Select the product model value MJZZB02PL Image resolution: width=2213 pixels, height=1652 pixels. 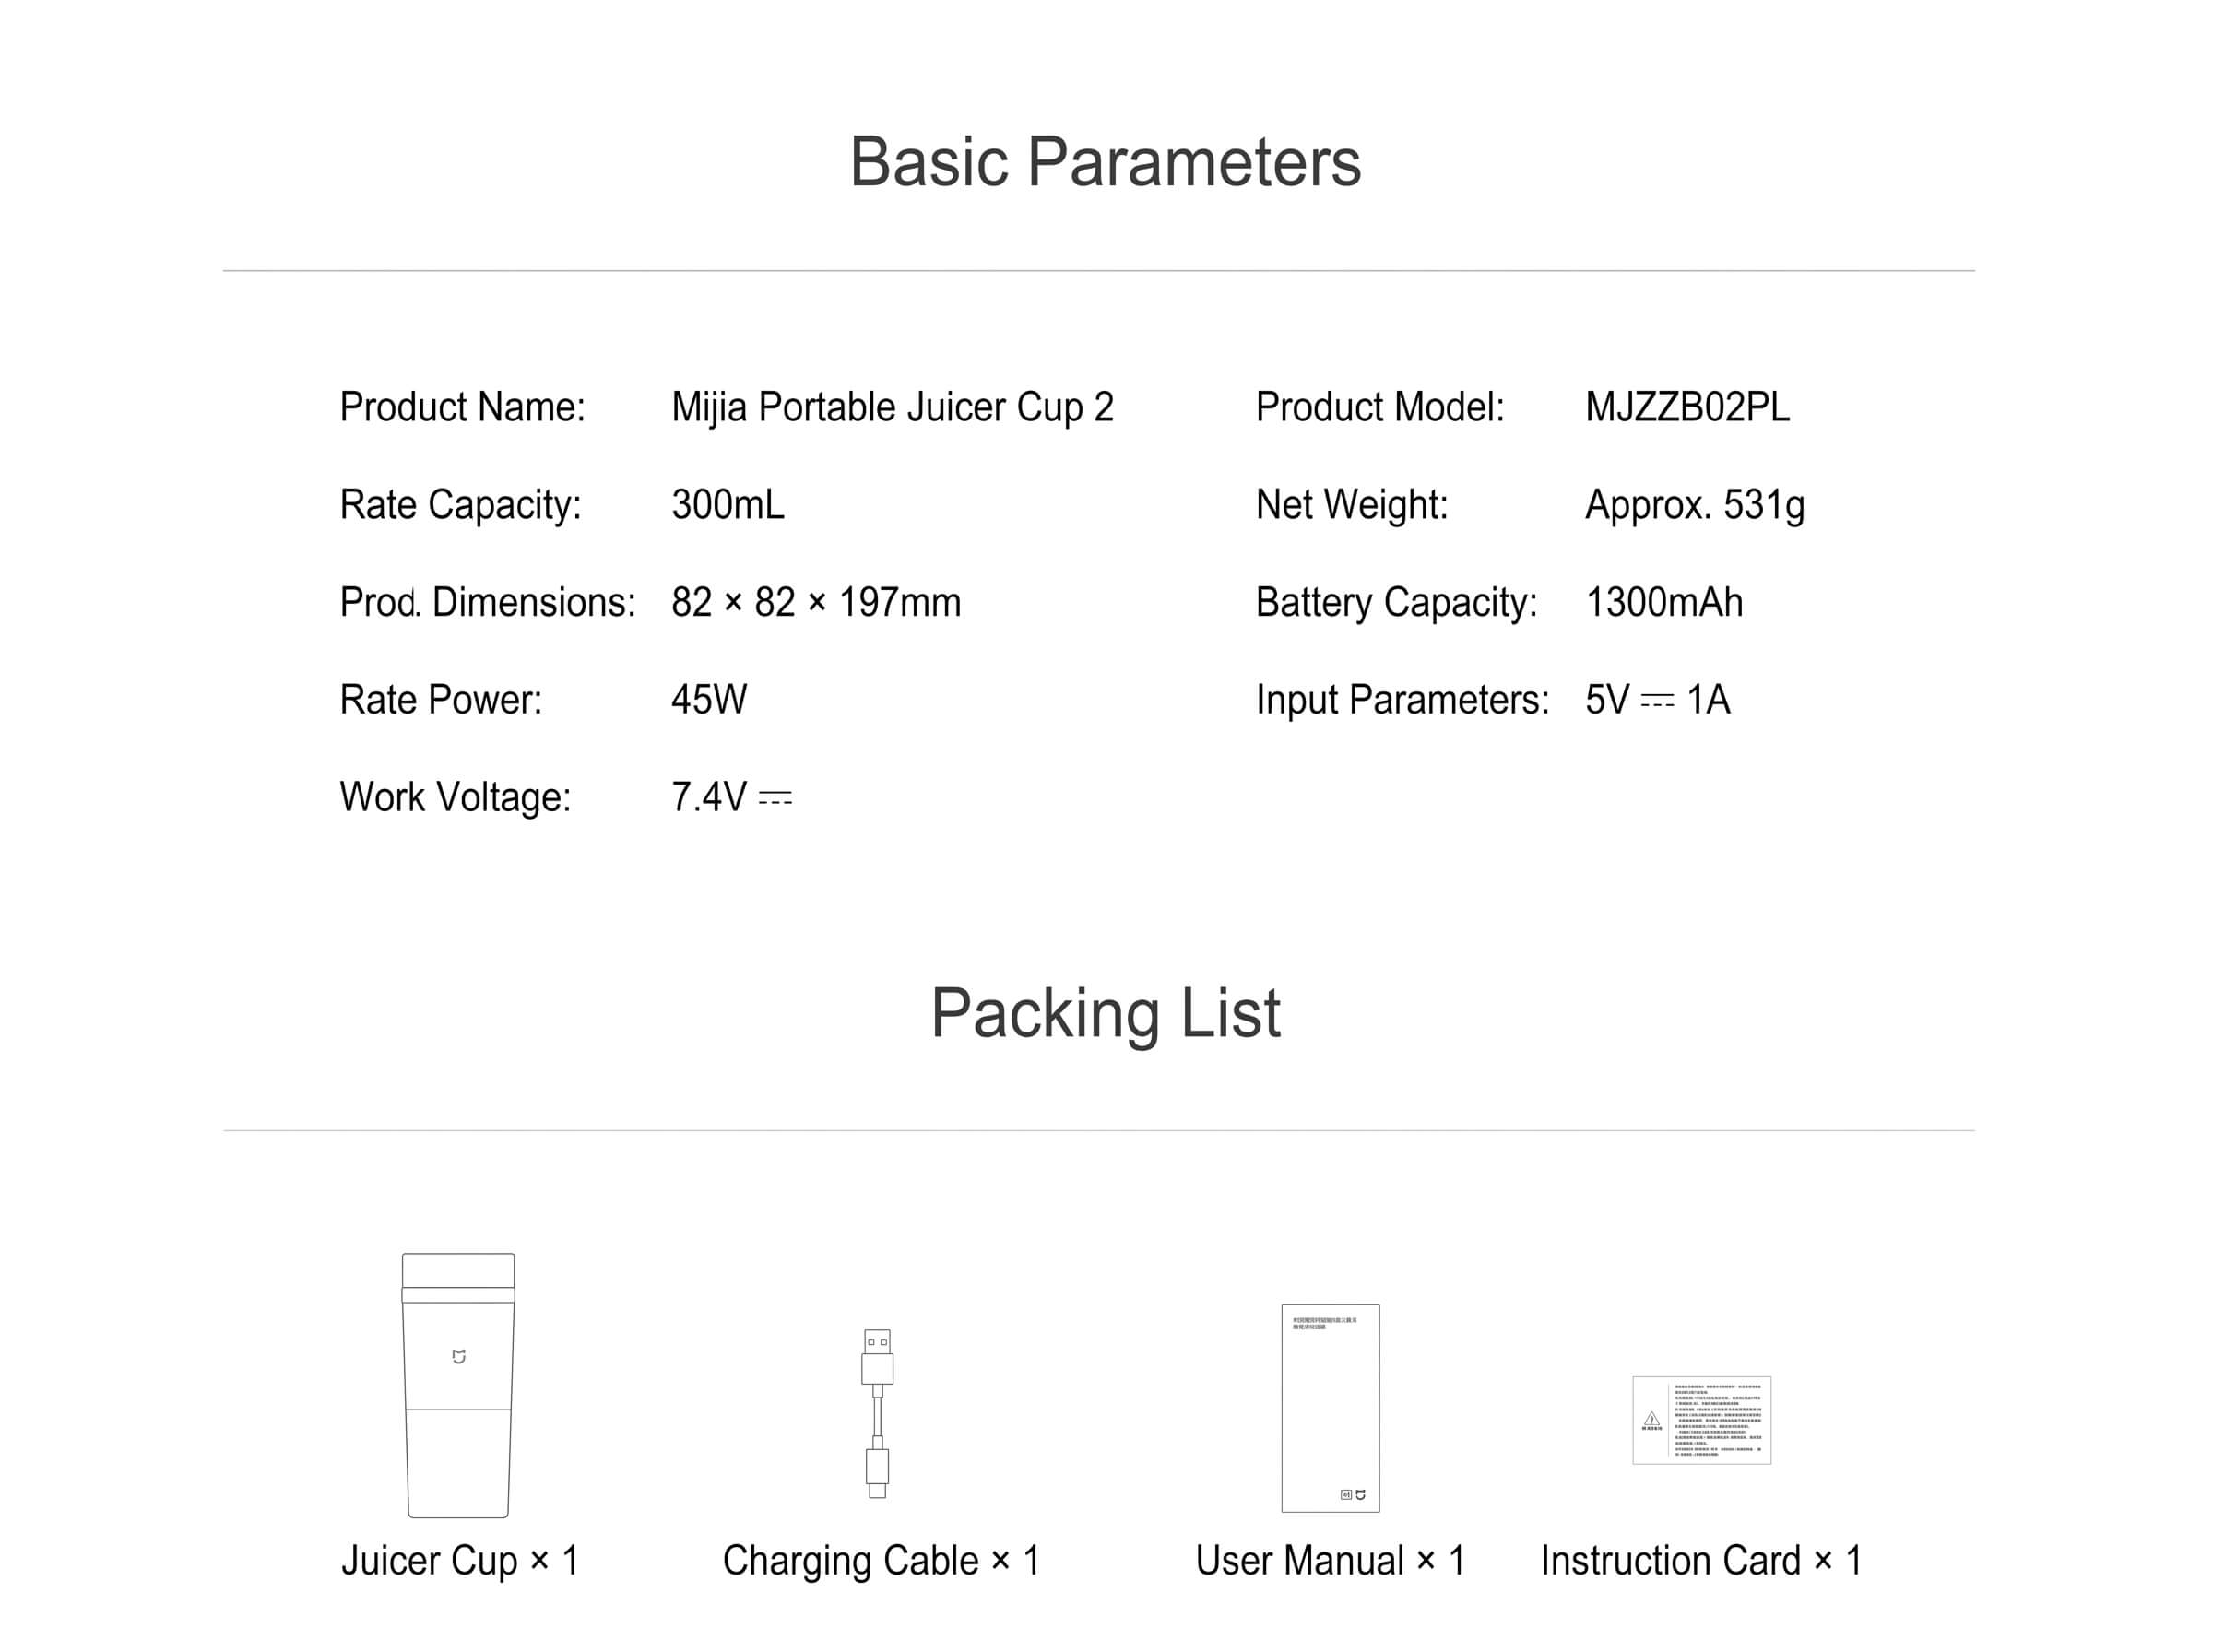[x=1687, y=407]
